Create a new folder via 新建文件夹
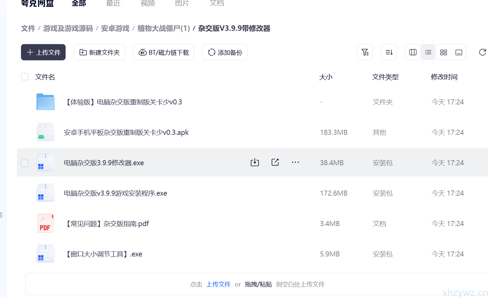 [x=99, y=52]
